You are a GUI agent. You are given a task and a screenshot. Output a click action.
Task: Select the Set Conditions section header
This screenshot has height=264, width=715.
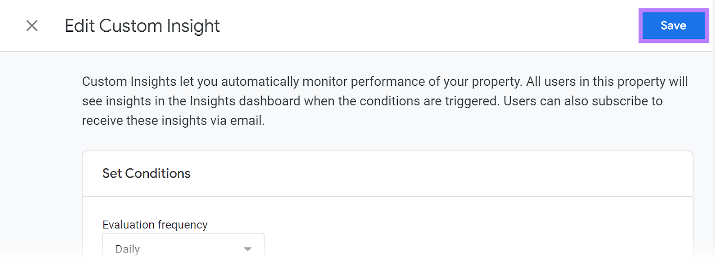(x=147, y=173)
